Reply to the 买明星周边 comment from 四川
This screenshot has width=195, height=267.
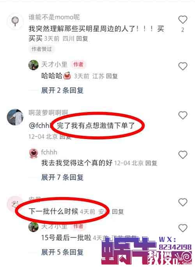click(82, 39)
